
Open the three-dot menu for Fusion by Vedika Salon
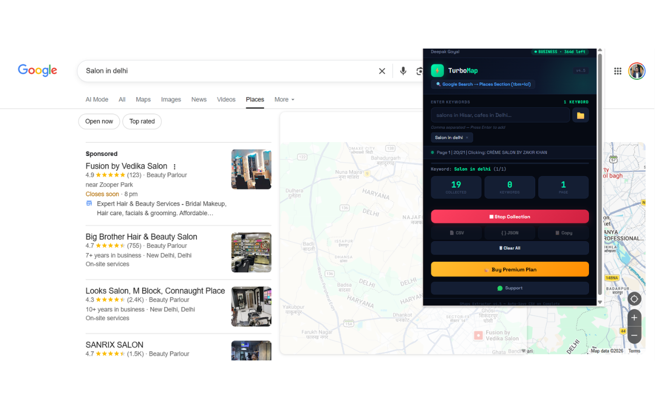174,166
